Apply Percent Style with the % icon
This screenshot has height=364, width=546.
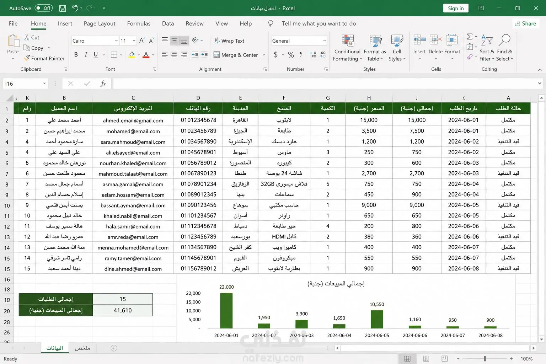pyautogui.click(x=291, y=55)
